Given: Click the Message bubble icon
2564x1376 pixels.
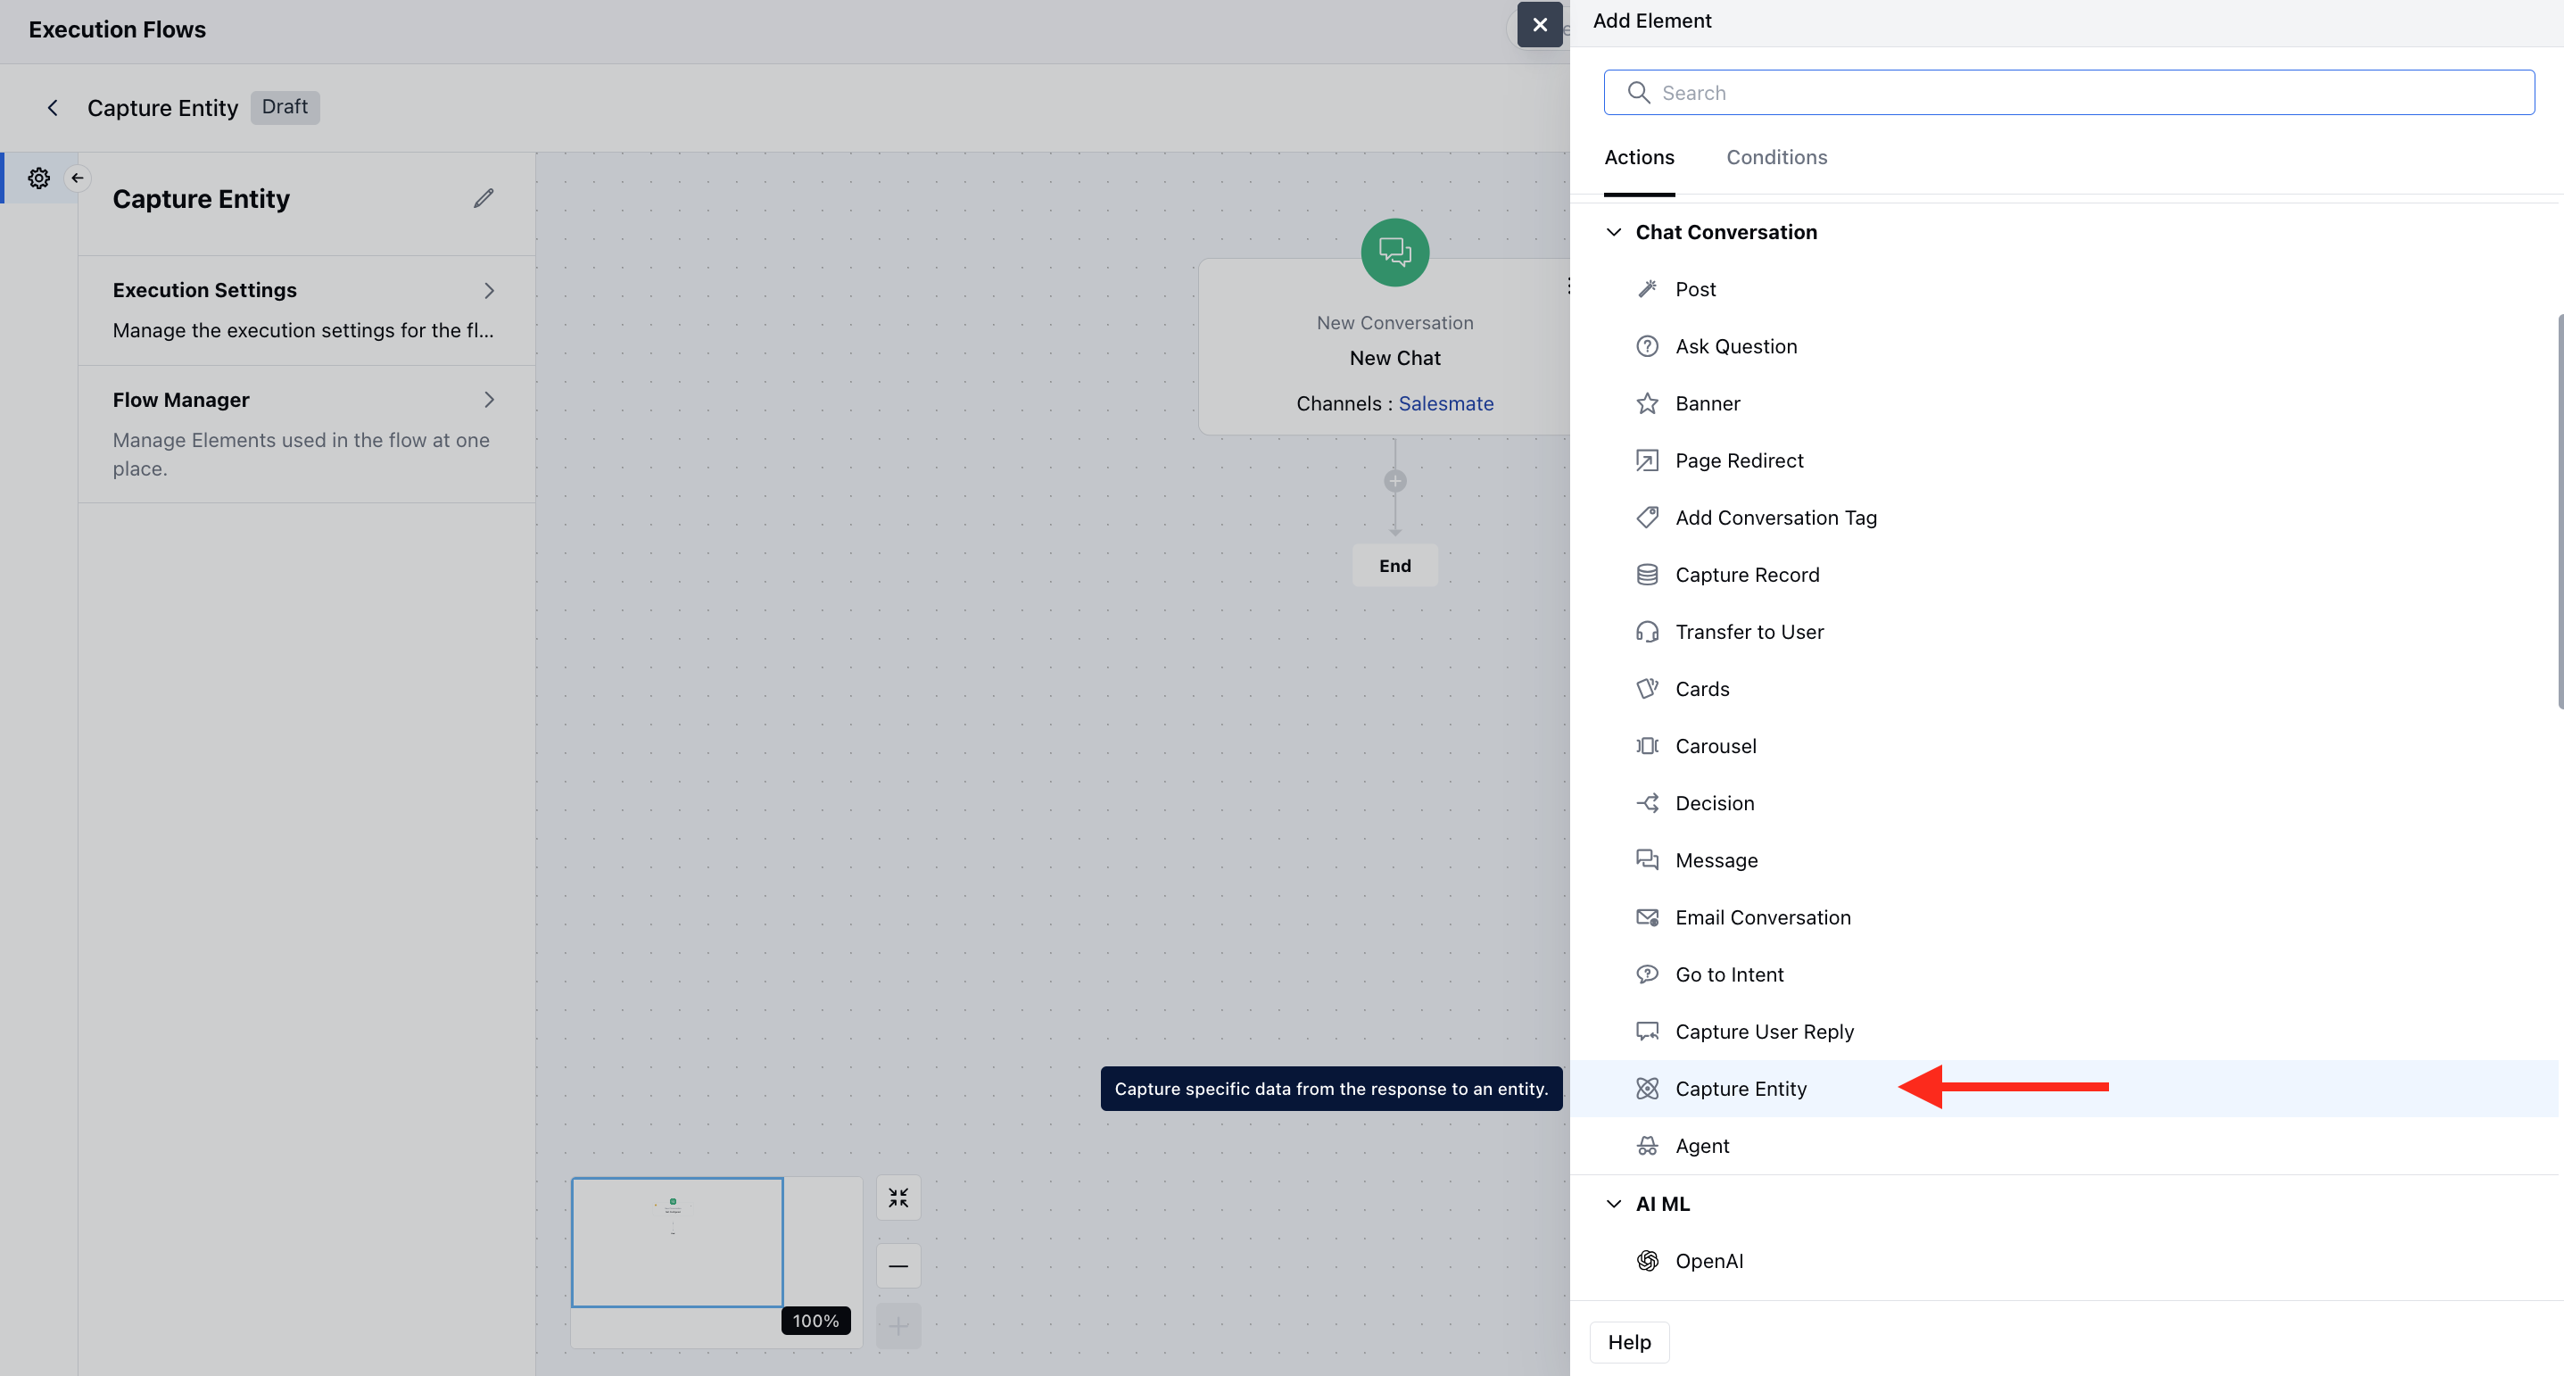Looking at the screenshot, I should click(1647, 860).
